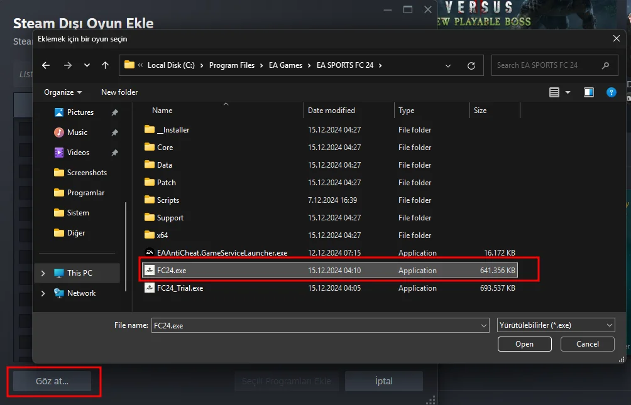Expand the chevron after Program Files breadcrumb
The image size is (631, 405).
click(261, 65)
